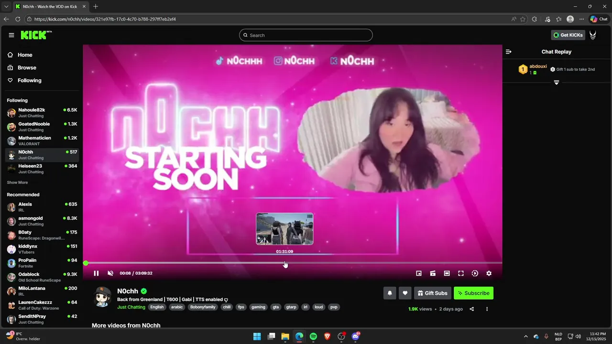Open Alexis IRL recommended channel
Viewport: 612px width, 344px height.
[42, 207]
